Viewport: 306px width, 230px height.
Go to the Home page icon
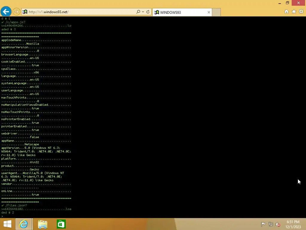pyautogui.click(x=287, y=12)
